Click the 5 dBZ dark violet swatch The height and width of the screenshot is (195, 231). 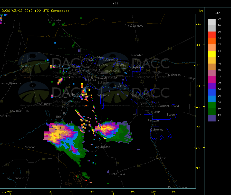tap(211, 118)
